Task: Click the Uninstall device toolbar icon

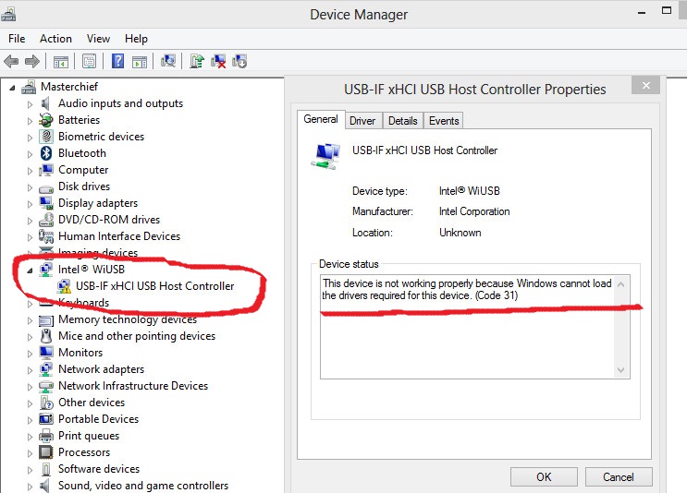Action: [x=218, y=62]
